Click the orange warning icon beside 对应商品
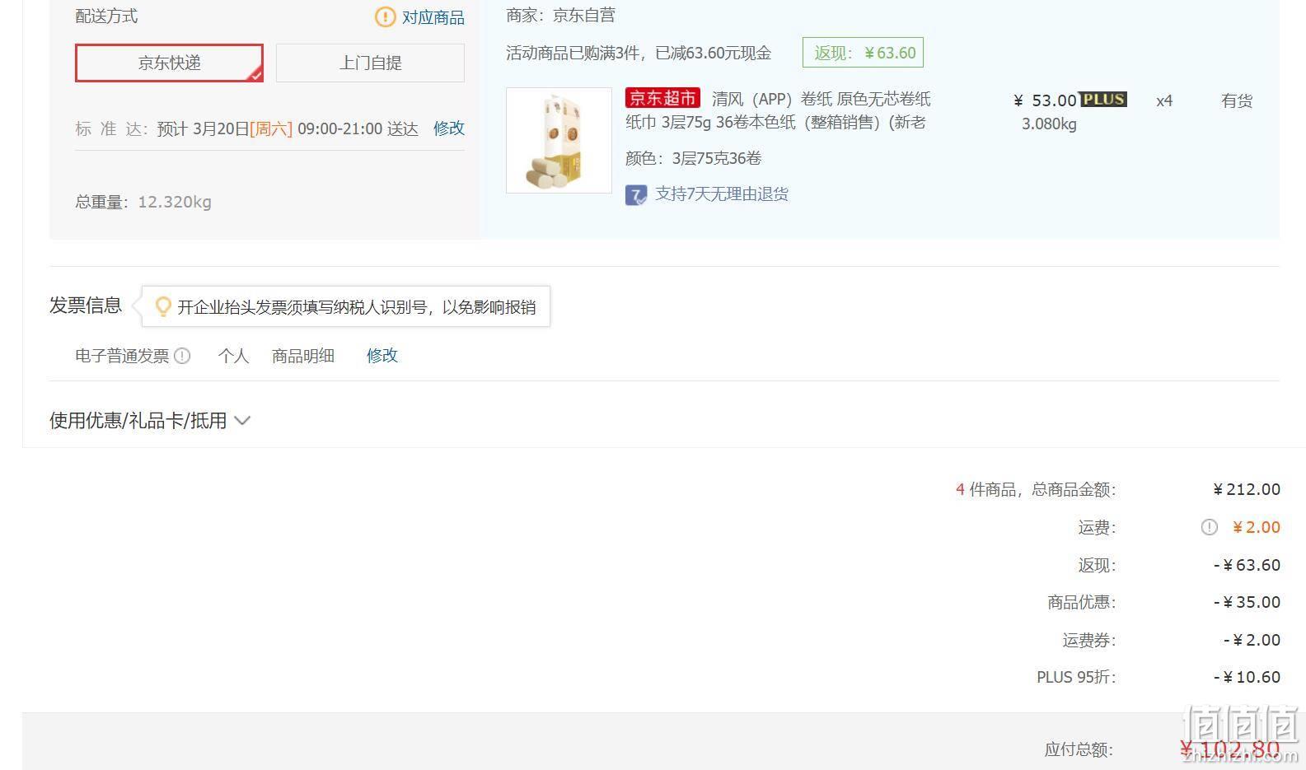 point(385,16)
